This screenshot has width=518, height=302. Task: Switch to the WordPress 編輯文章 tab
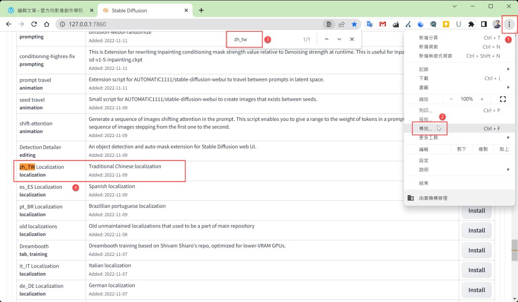click(x=48, y=10)
